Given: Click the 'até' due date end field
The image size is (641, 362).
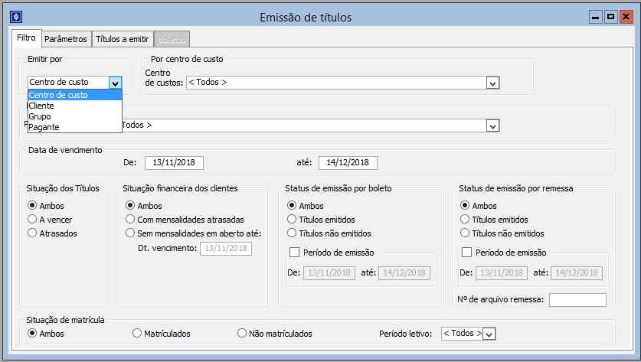Looking at the screenshot, I should pos(348,162).
